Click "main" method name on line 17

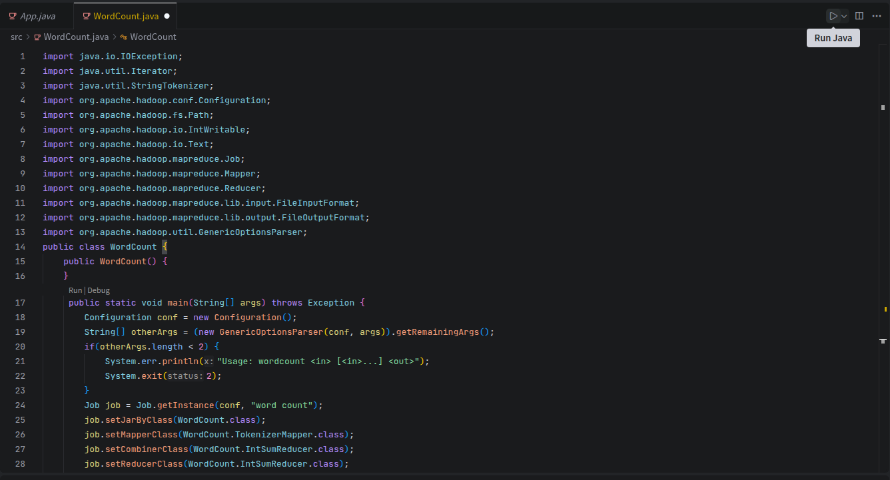pos(178,303)
